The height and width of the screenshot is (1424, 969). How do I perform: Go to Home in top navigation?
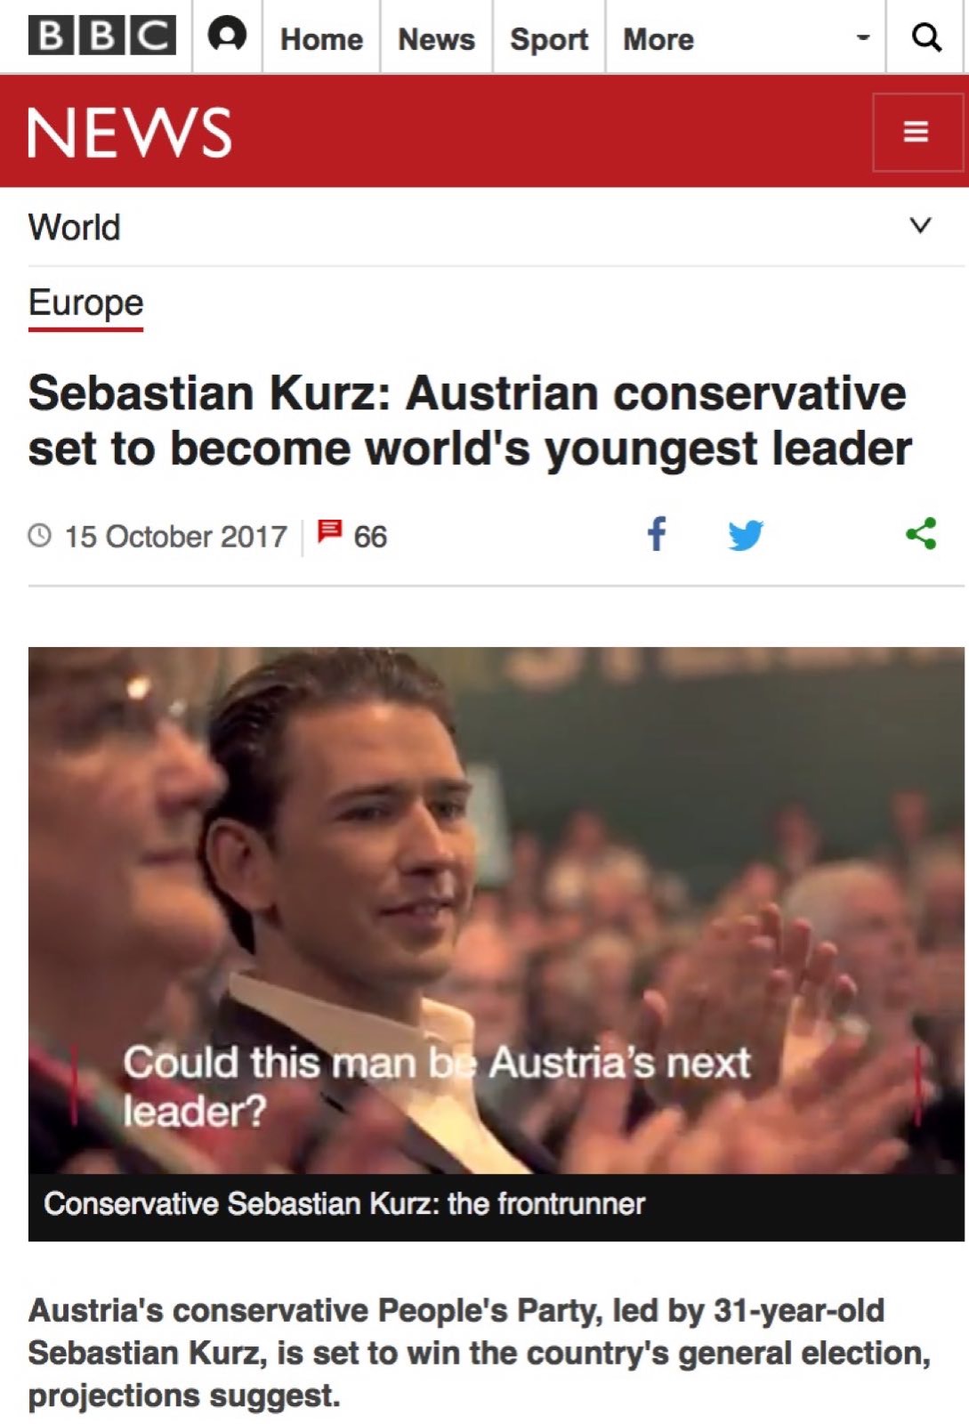coord(321,39)
